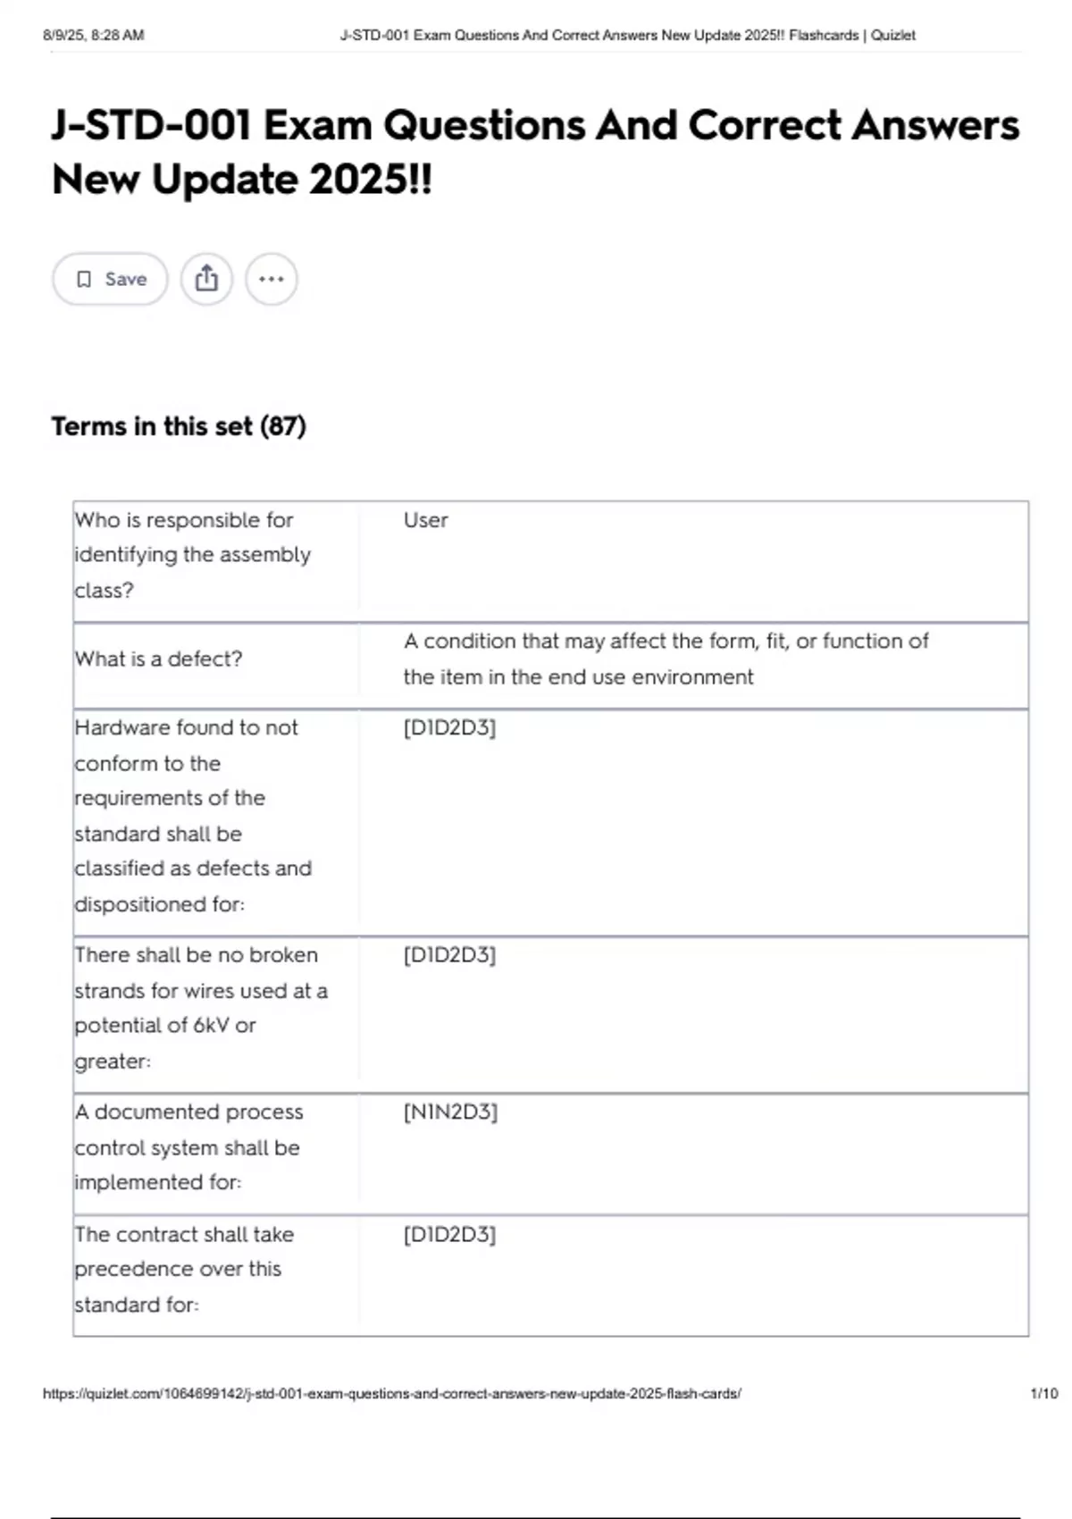Open the three-dot more options menu

coord(272,279)
